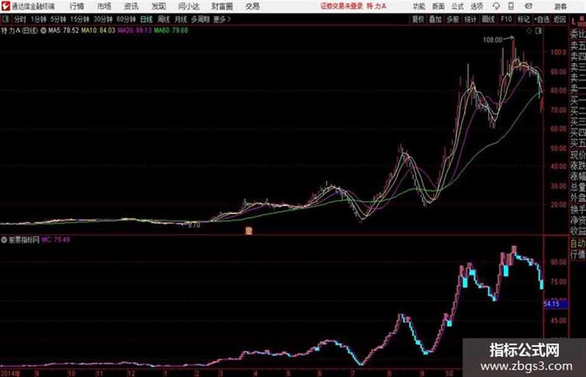Select the 周线 weekly chart tab
The width and height of the screenshot is (586, 377).
coord(164,19)
